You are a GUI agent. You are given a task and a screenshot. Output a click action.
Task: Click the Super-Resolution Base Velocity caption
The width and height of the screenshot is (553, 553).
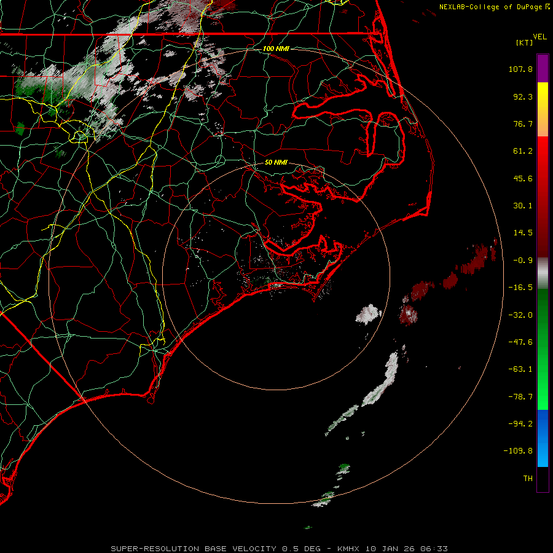tap(279, 549)
